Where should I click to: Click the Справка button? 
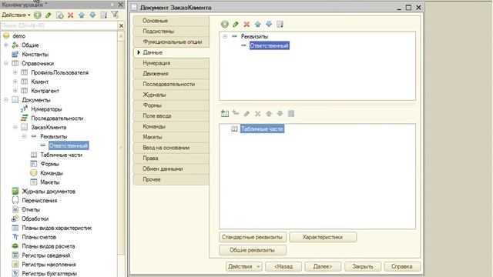[402, 266]
